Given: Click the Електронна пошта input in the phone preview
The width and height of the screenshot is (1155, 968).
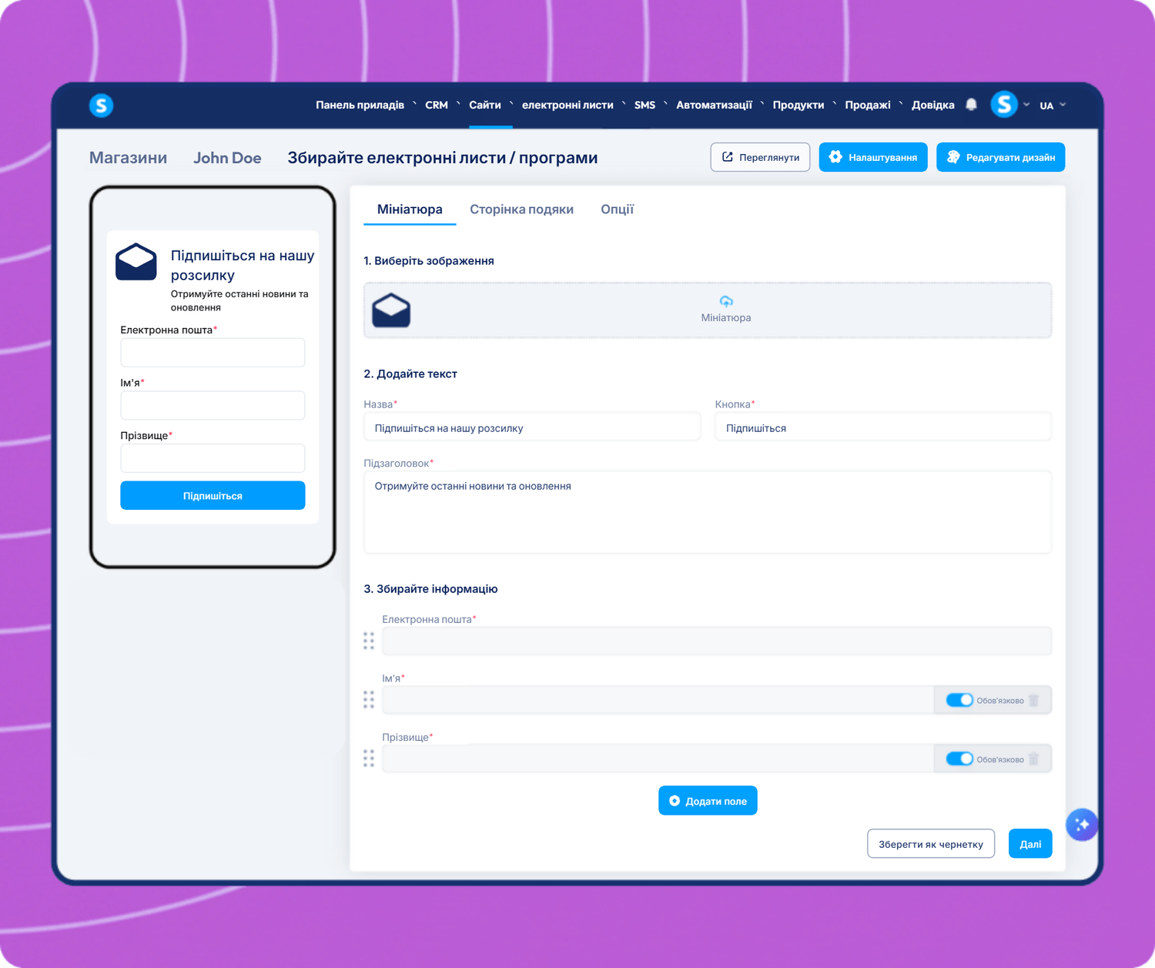Looking at the screenshot, I should tap(213, 353).
